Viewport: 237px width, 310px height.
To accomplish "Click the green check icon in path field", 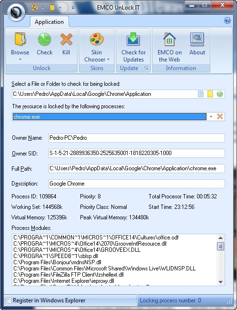I will pos(220,94).
